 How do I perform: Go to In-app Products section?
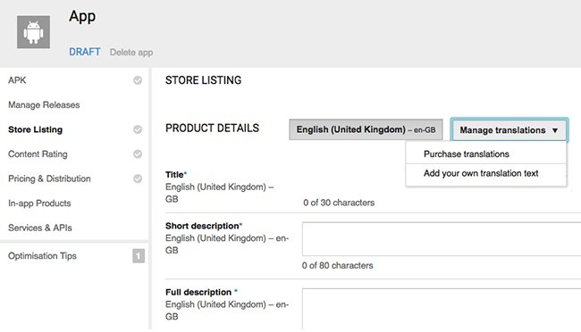click(39, 203)
